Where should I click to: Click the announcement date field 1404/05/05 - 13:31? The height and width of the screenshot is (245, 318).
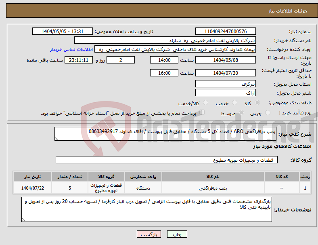point(63,31)
